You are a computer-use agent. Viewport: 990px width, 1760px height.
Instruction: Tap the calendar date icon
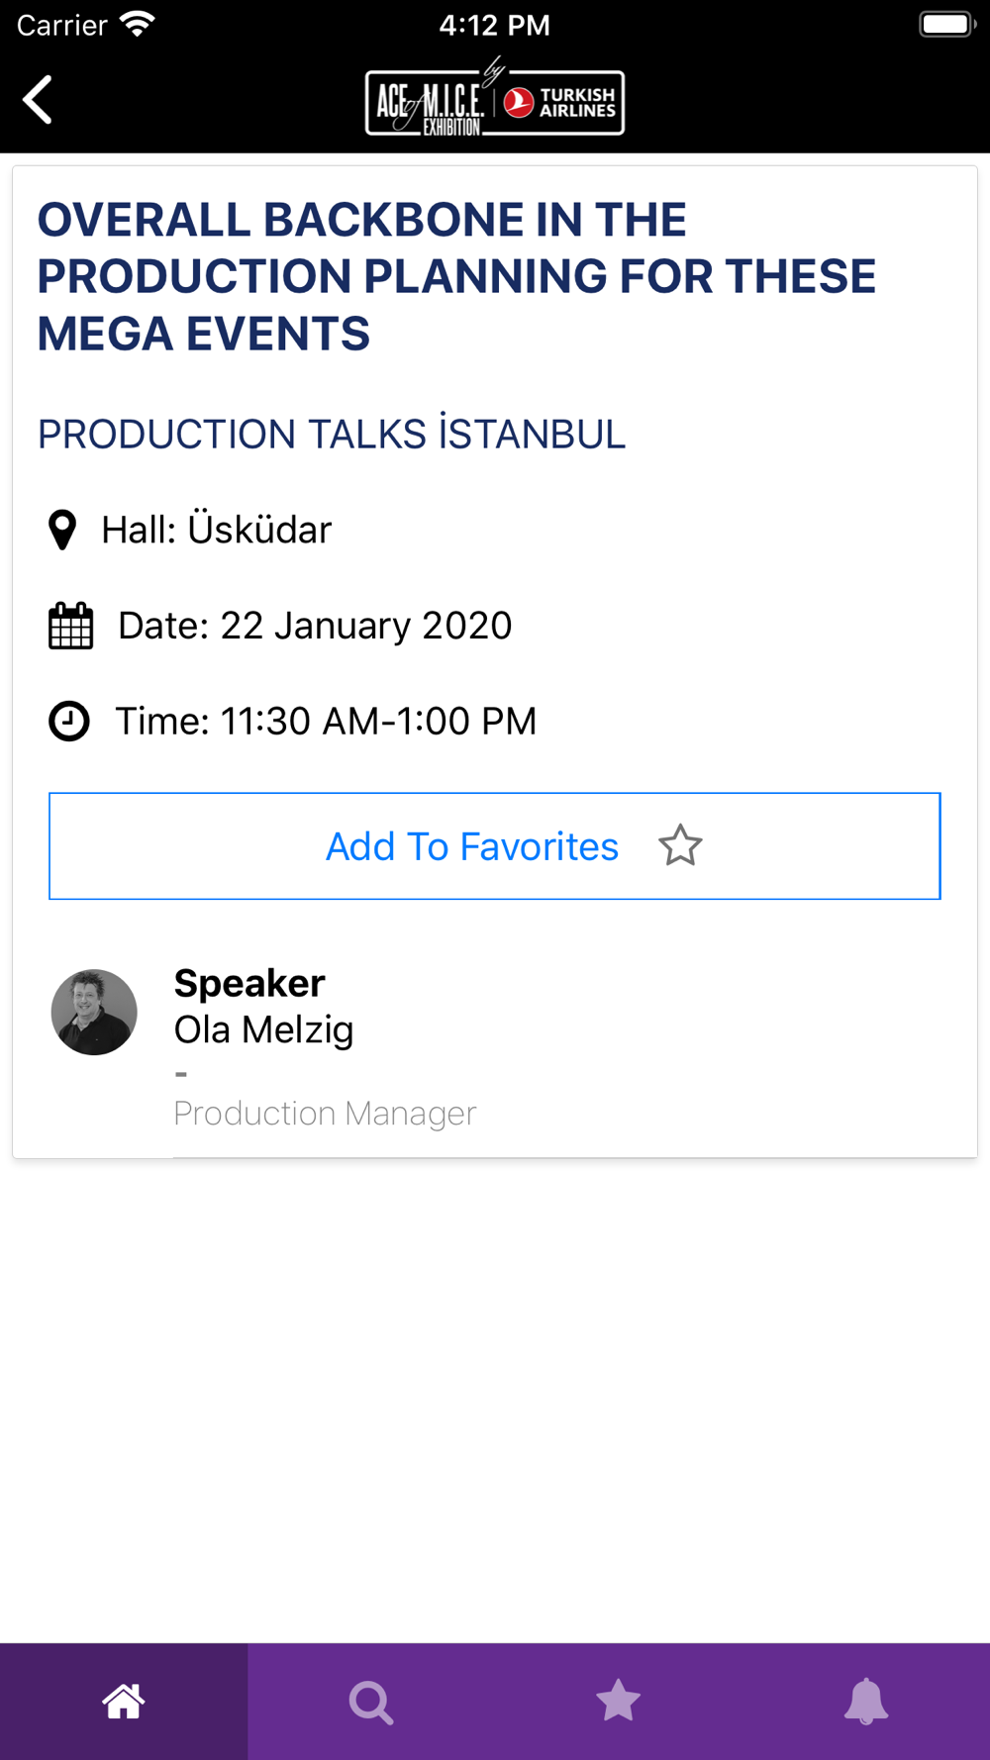click(x=70, y=626)
